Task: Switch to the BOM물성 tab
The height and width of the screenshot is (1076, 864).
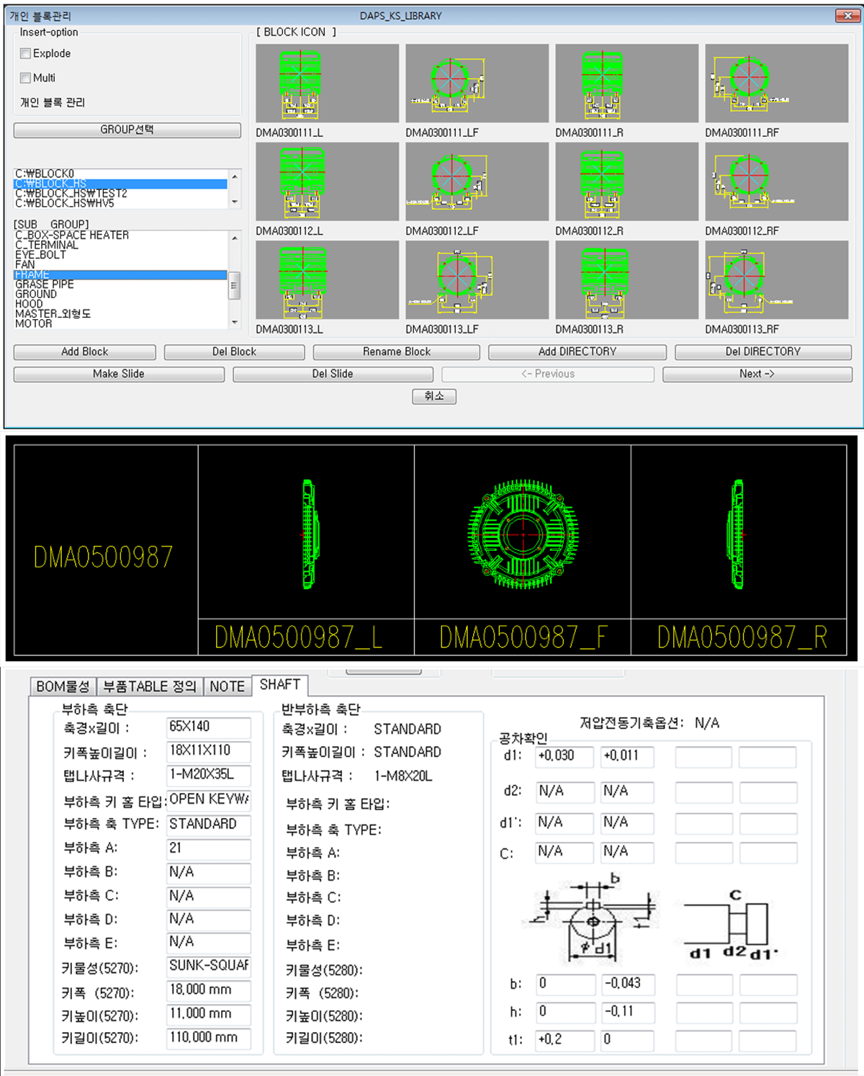Action: pyautogui.click(x=63, y=686)
